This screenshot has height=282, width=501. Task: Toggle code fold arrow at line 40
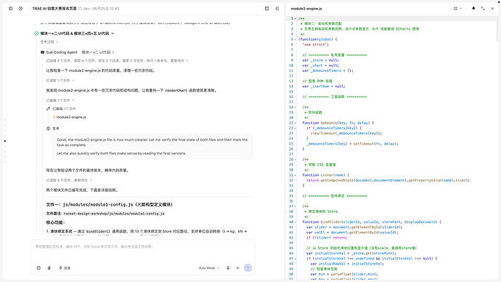point(296,222)
